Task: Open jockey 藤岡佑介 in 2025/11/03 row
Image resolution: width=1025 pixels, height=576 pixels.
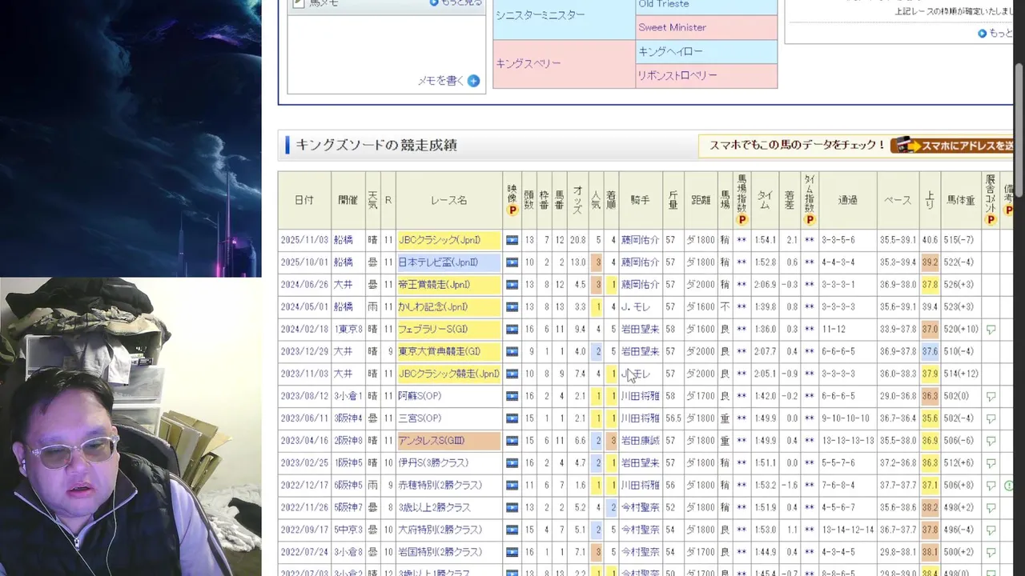Action: (x=641, y=240)
